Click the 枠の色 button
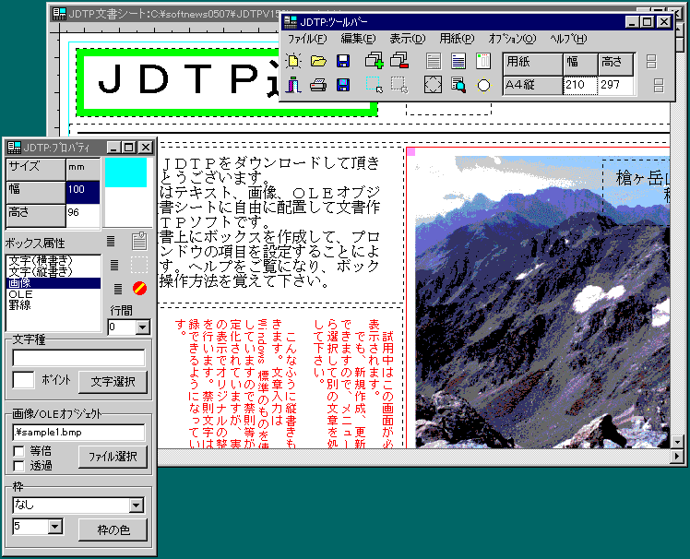This screenshot has height=559, width=690. 113,530
